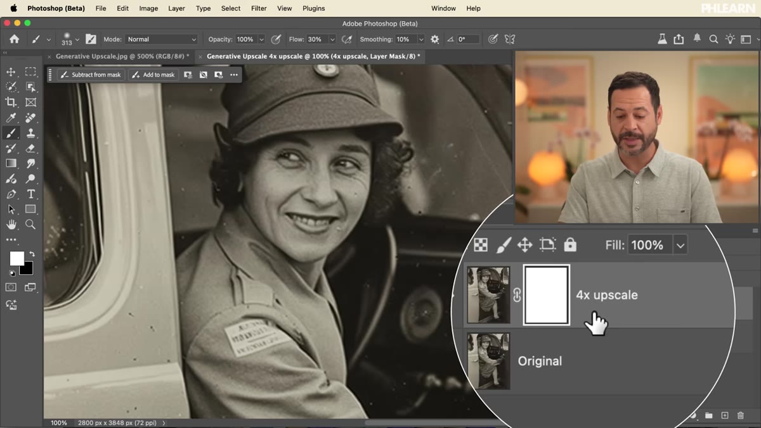Open the Edit Toolbar three-dots menu
Viewport: 761px width, 428px height.
point(11,240)
